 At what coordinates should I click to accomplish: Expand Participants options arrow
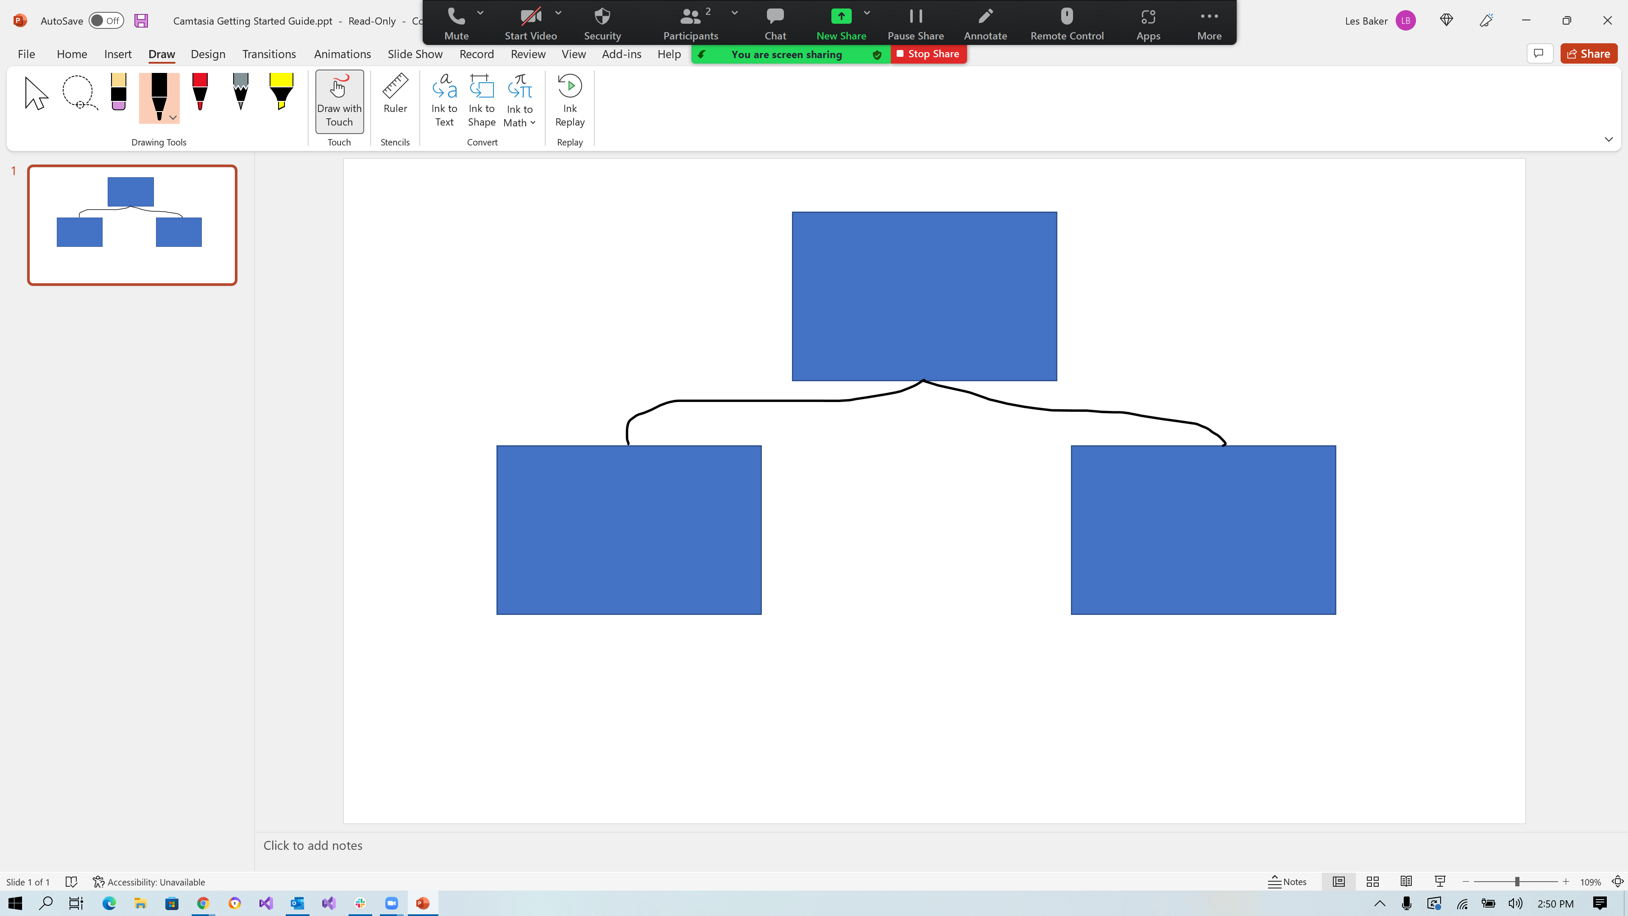pyautogui.click(x=734, y=13)
